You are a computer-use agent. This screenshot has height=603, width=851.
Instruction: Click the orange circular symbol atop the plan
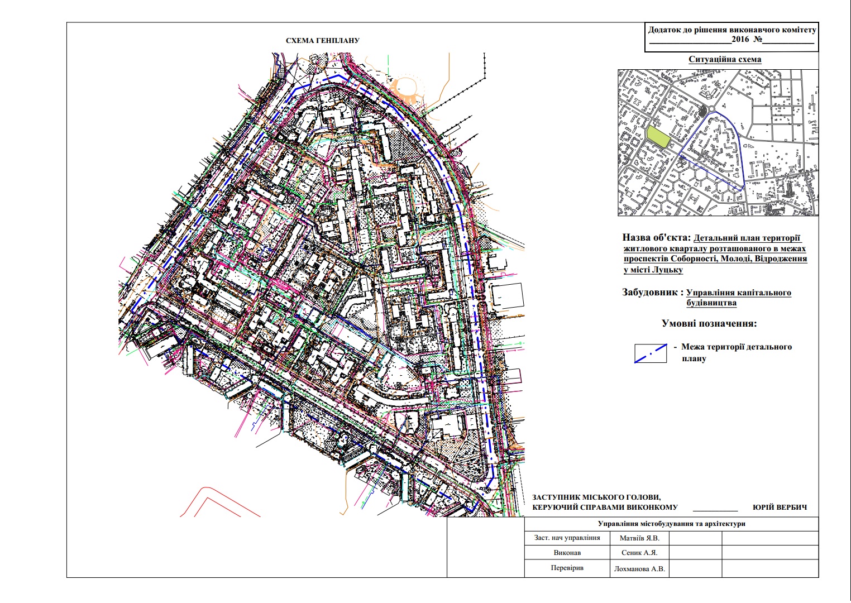point(407,85)
